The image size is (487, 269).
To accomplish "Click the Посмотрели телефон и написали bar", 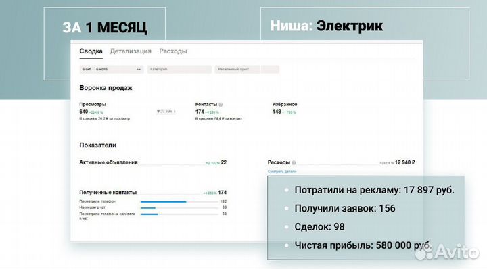I will click(x=179, y=214).
